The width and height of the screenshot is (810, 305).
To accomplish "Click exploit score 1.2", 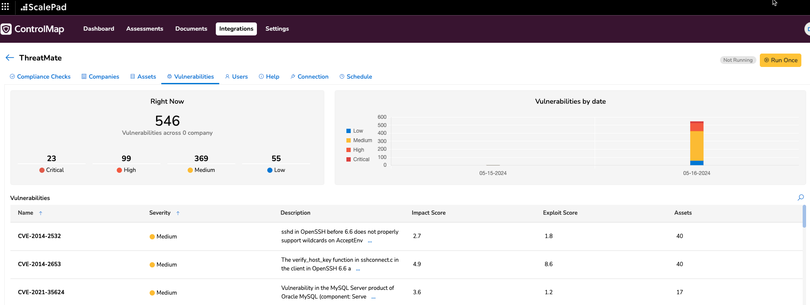I will click(x=548, y=292).
